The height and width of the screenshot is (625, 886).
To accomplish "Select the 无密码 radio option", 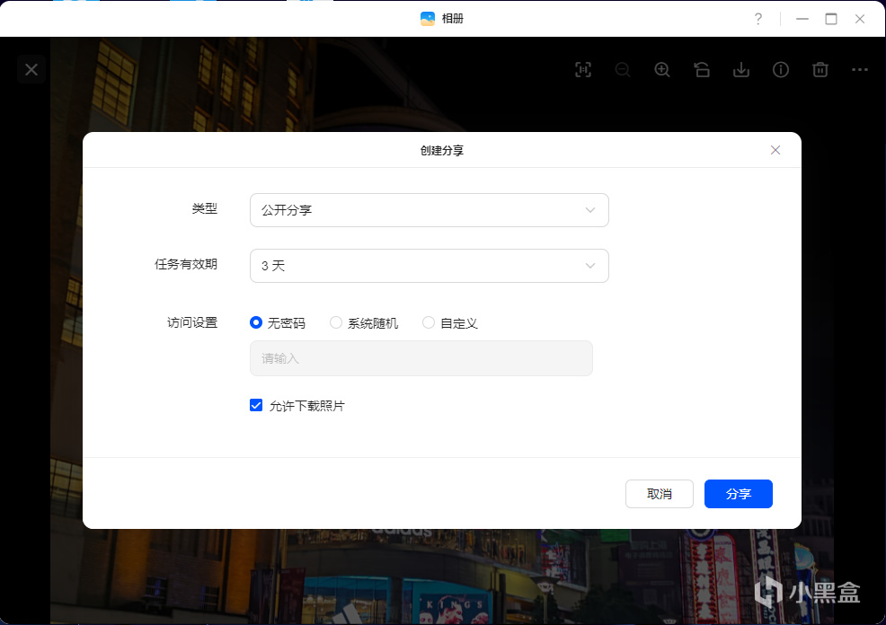I will pos(256,322).
